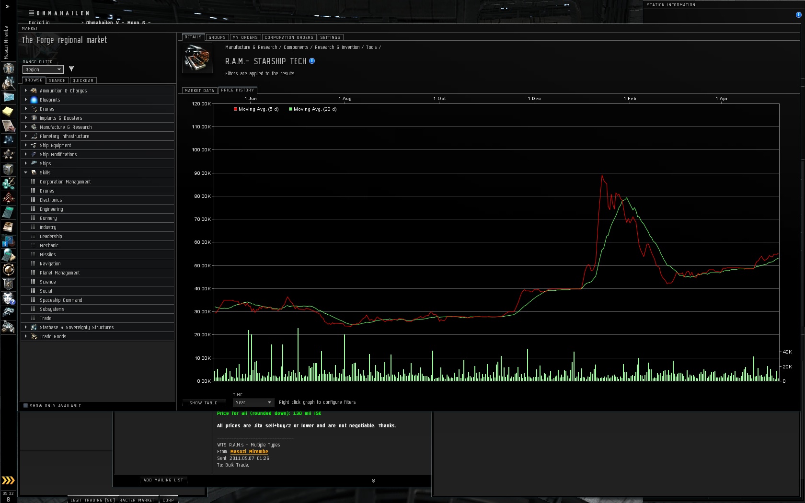Expand the Ship Equipment group
Image resolution: width=805 pixels, height=503 pixels.
click(x=26, y=145)
